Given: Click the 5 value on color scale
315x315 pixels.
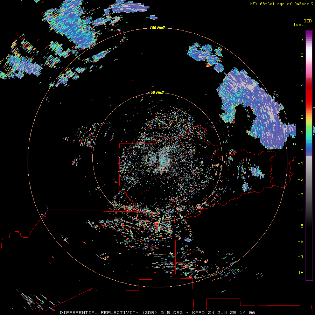Looking at the screenshot, I should tap(302, 70).
